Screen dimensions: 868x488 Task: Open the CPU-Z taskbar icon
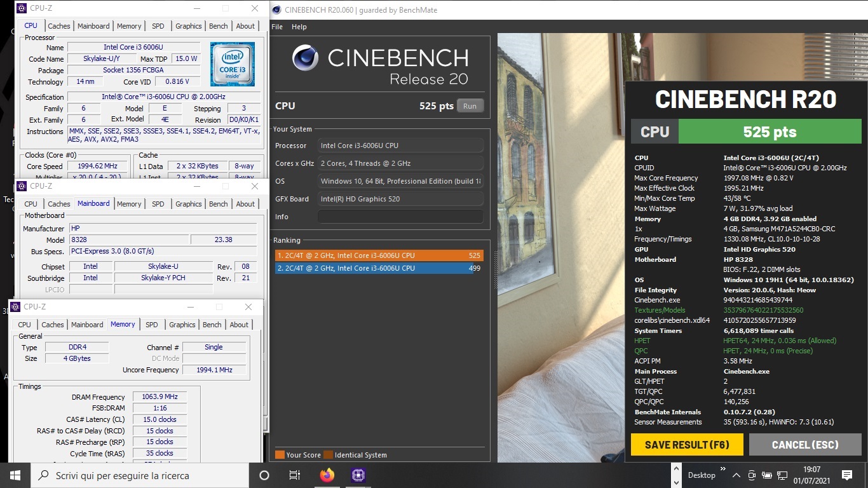click(x=358, y=475)
